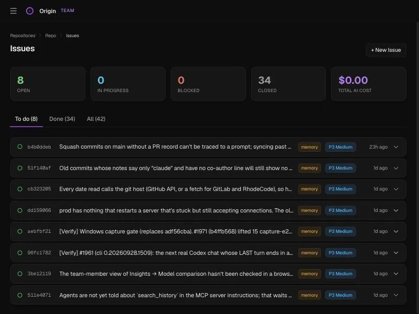Screen dimensions: 419x314
Task: Expand issue 3be12119 with the chevron
Action: (396, 274)
